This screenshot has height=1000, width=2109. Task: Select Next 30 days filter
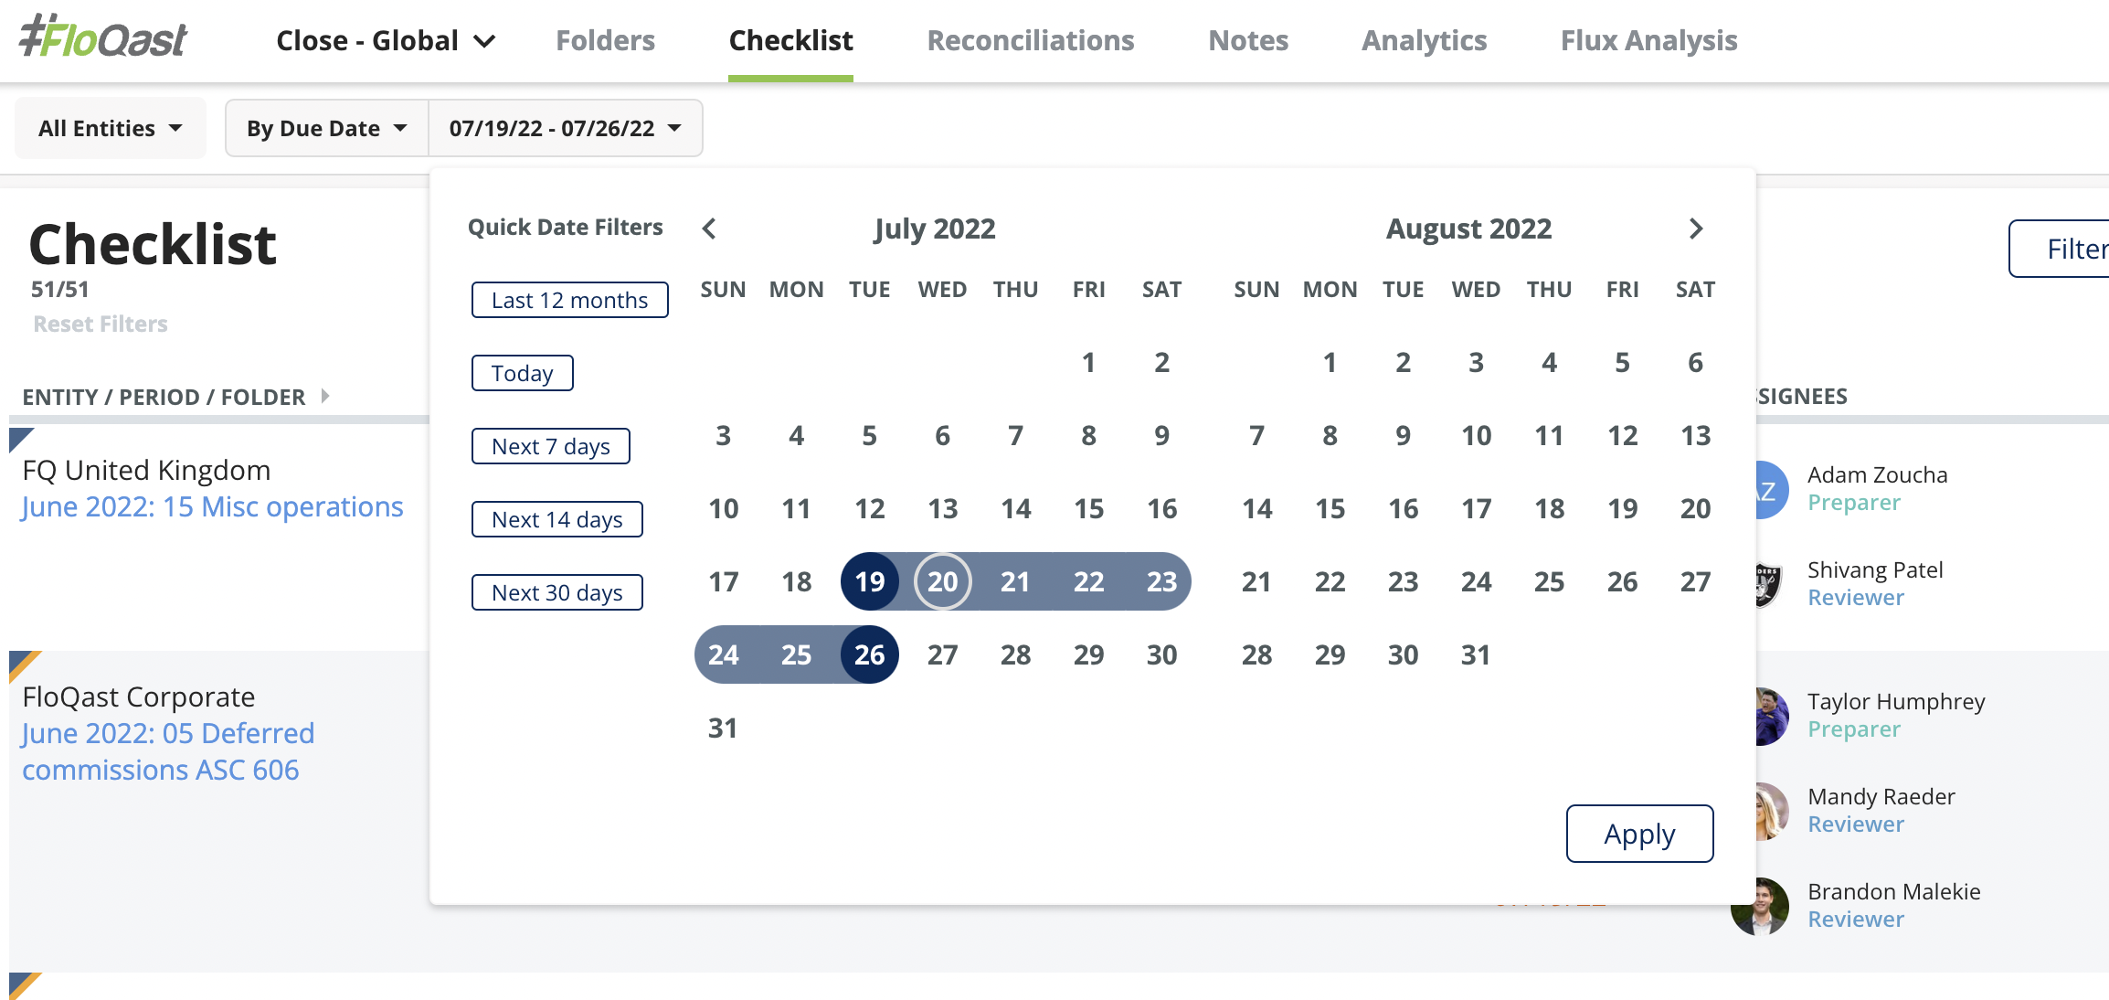point(557,592)
